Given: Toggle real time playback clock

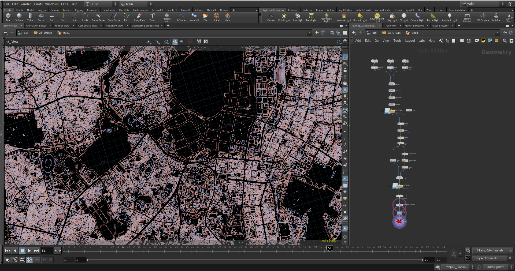Looking at the screenshot, I should (x=29, y=259).
